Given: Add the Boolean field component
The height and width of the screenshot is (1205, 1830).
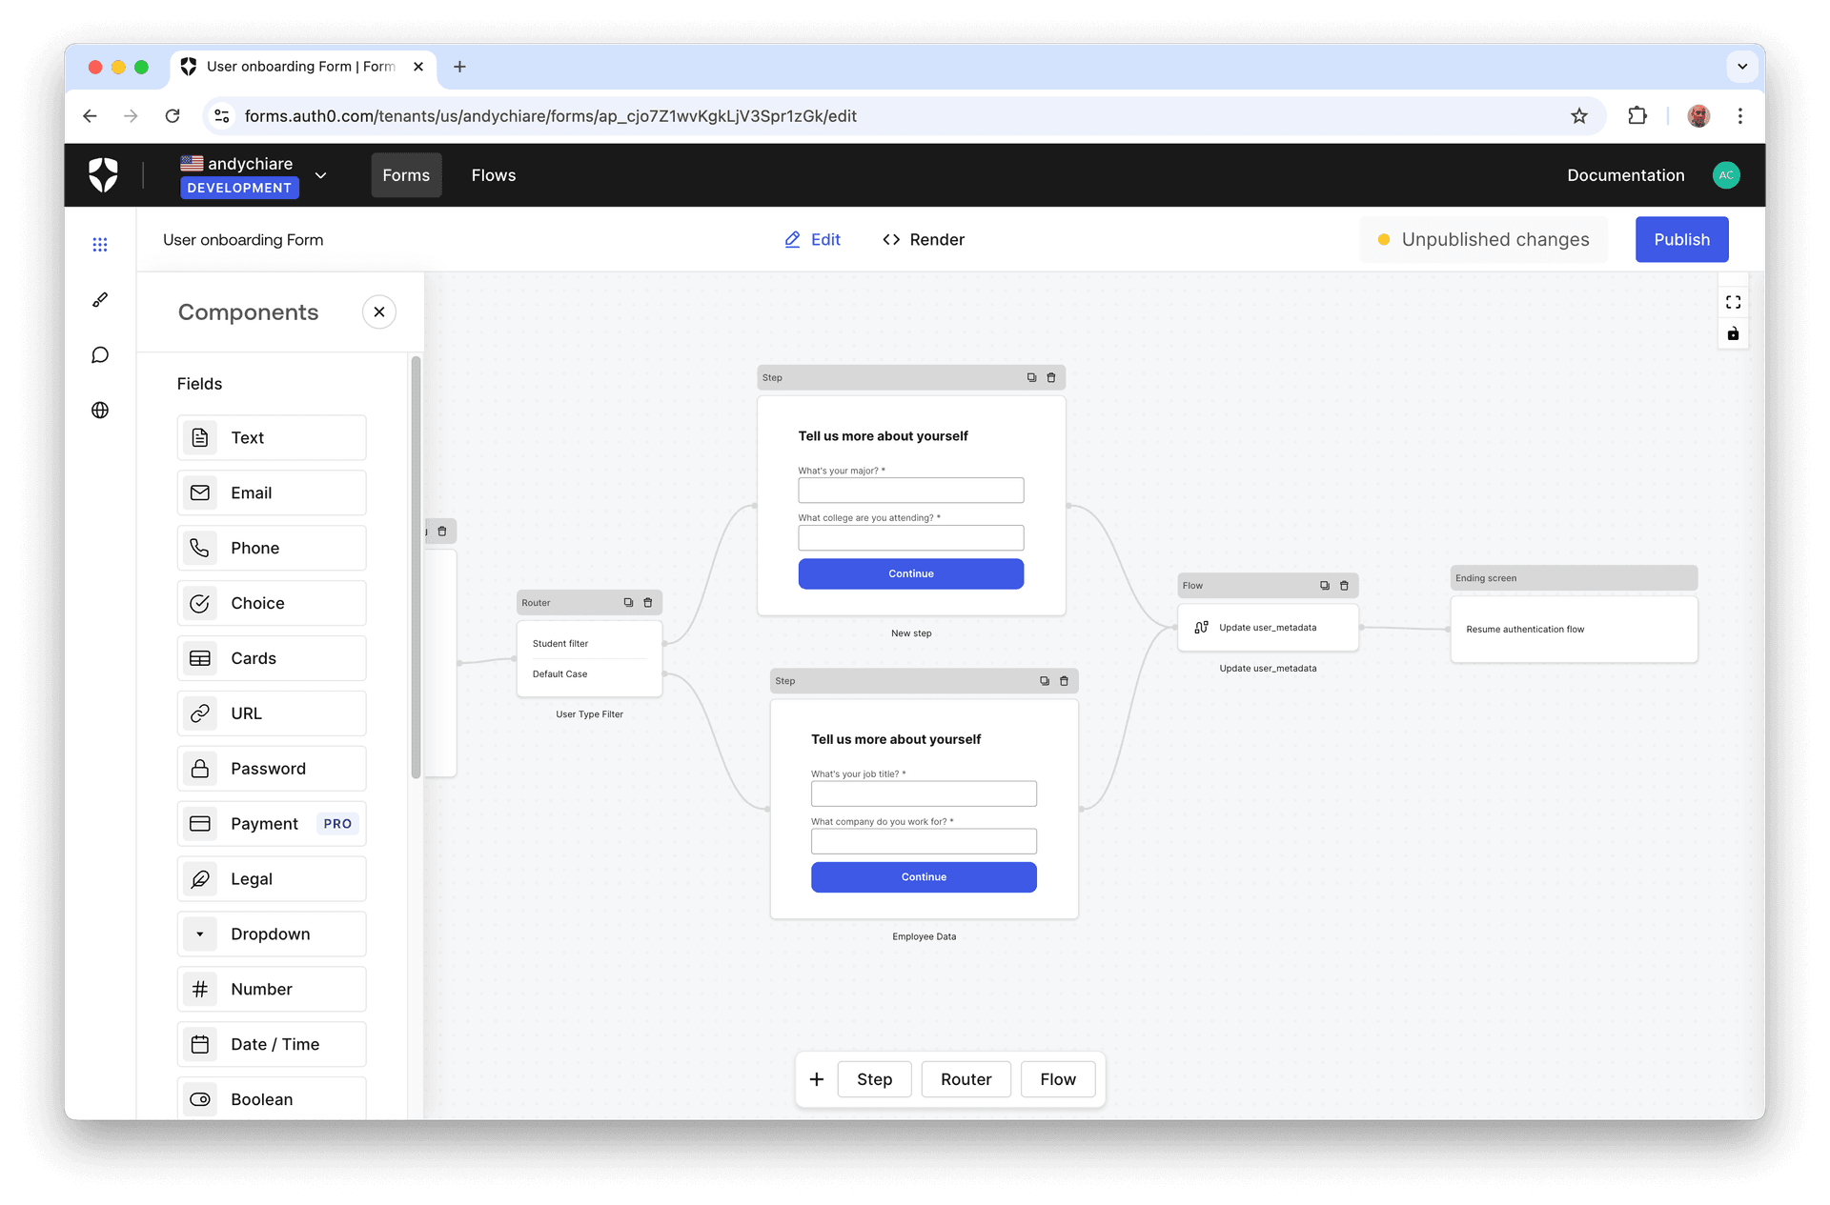Looking at the screenshot, I should point(272,1099).
